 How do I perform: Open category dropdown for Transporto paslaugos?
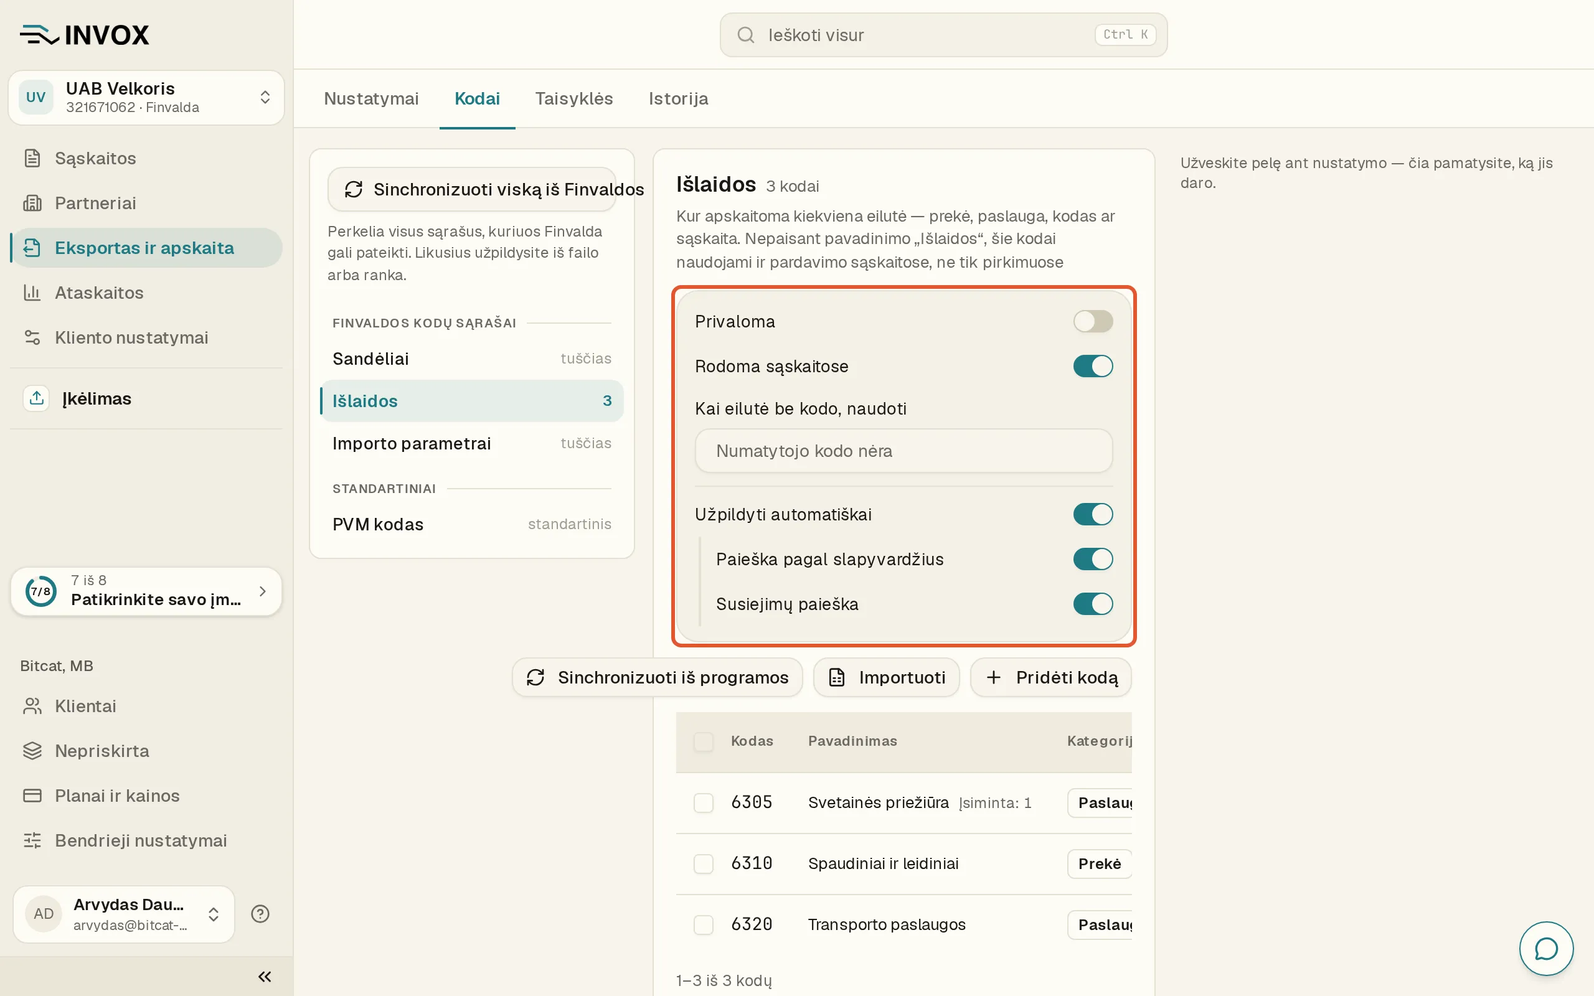pyautogui.click(x=1100, y=925)
